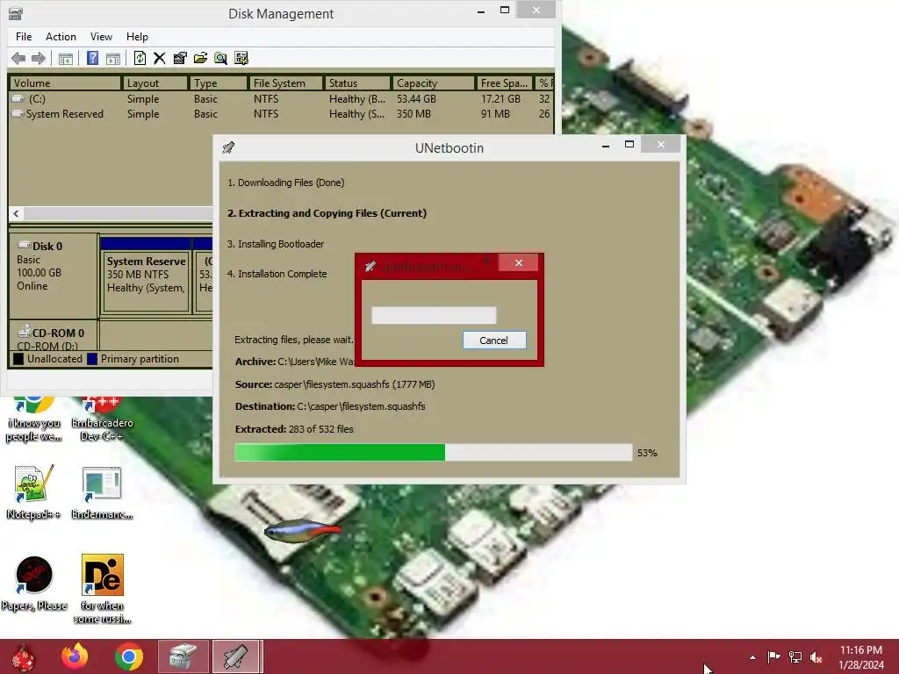Screen dimensions: 899x674
Task: Click the Source filesystem.squashfs line
Action: point(334,384)
